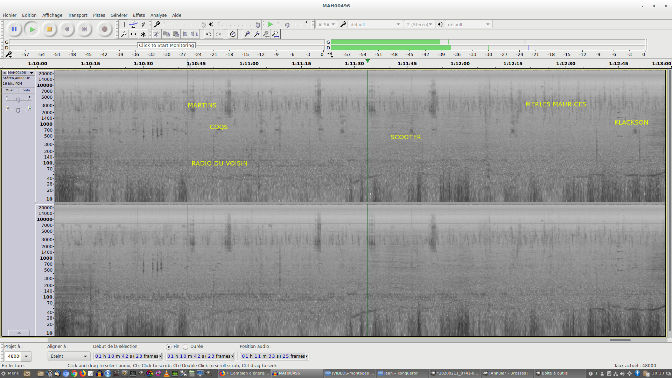Select the Durée radio button

click(185, 346)
